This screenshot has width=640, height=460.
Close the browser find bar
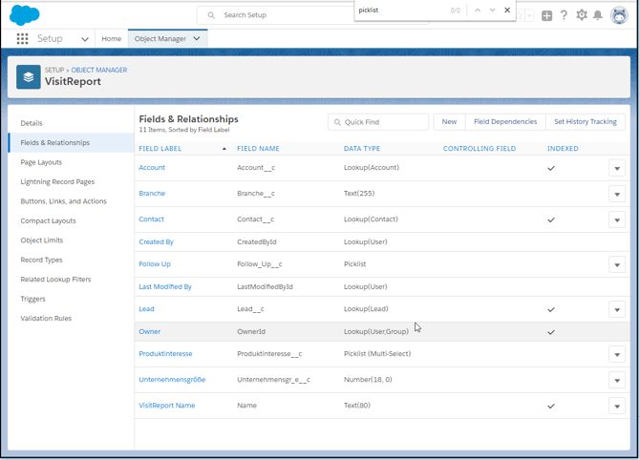(507, 10)
